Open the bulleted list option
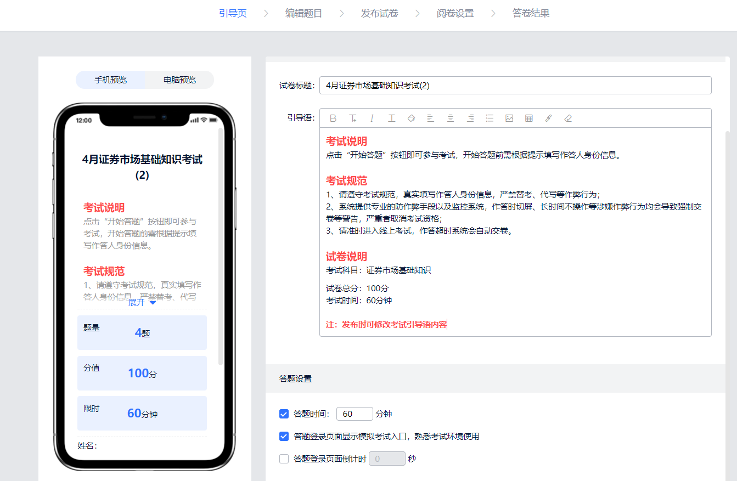Viewport: 737px width, 481px height. (490, 118)
